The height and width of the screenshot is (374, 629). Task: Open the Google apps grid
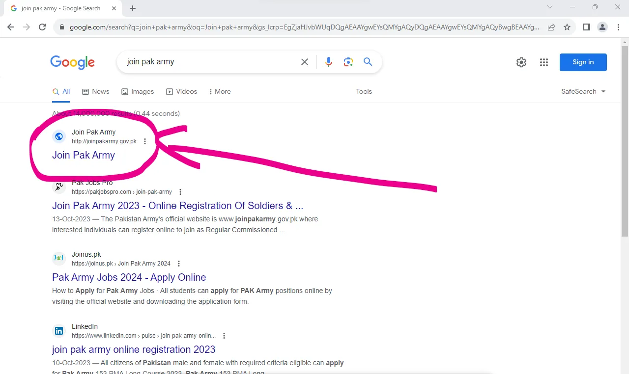544,62
